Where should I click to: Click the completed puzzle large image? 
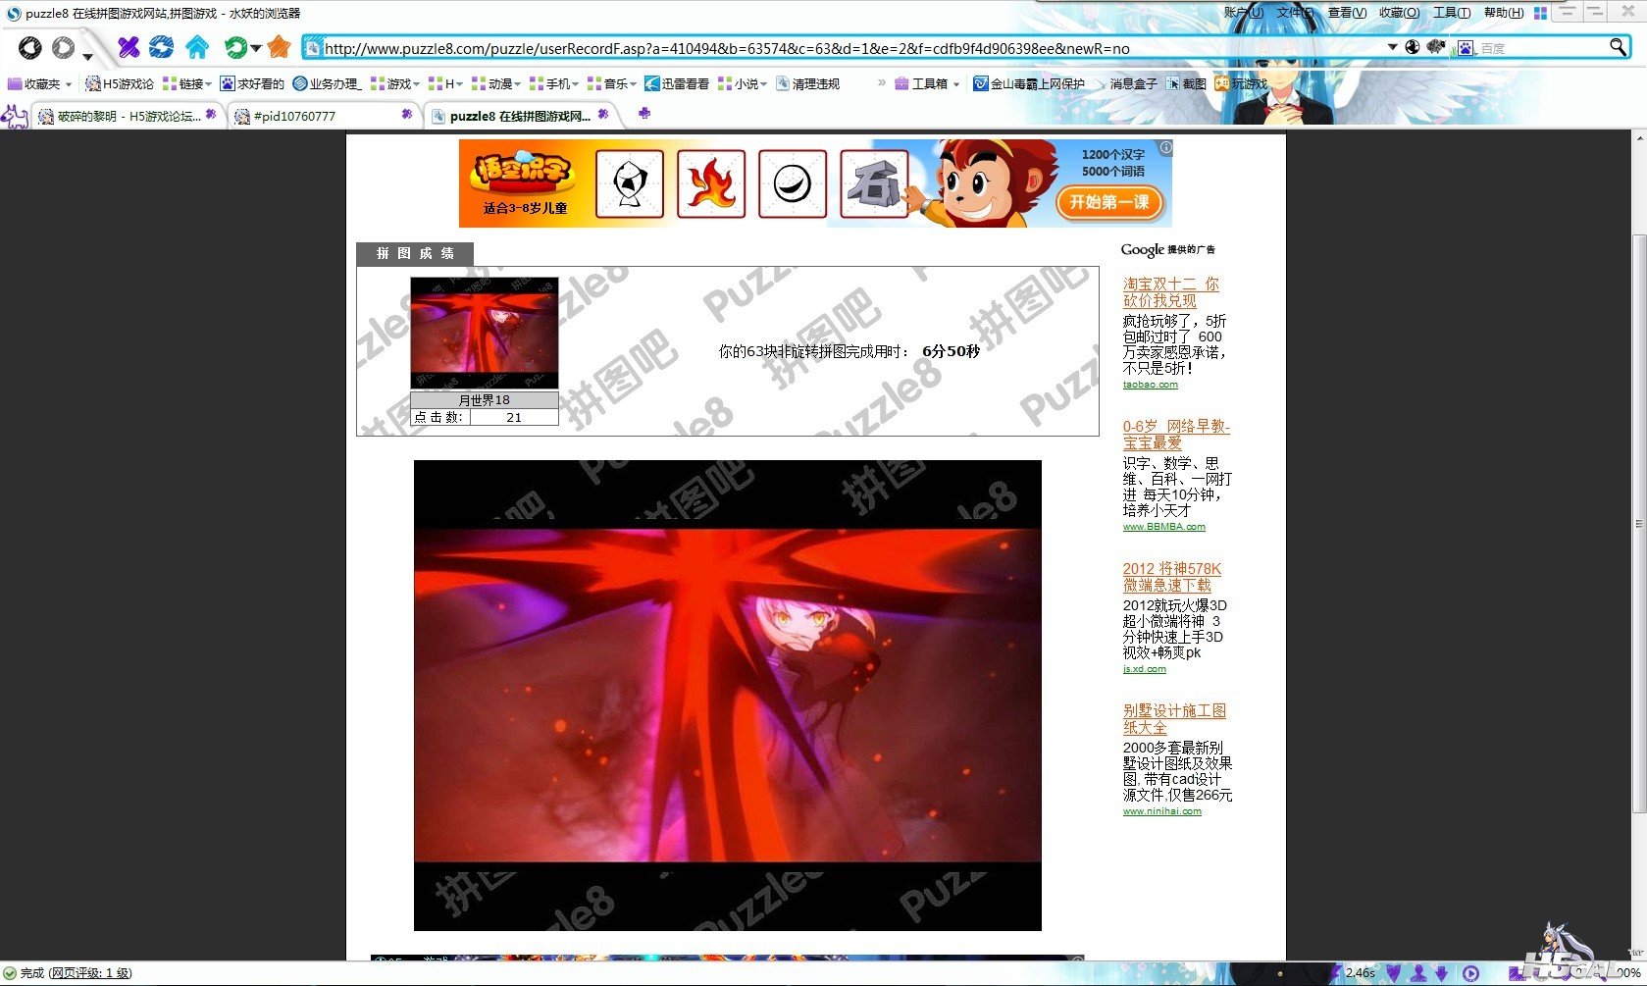coord(728,696)
